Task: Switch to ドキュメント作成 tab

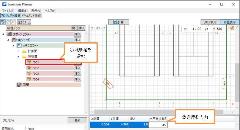Action: tap(31, 16)
